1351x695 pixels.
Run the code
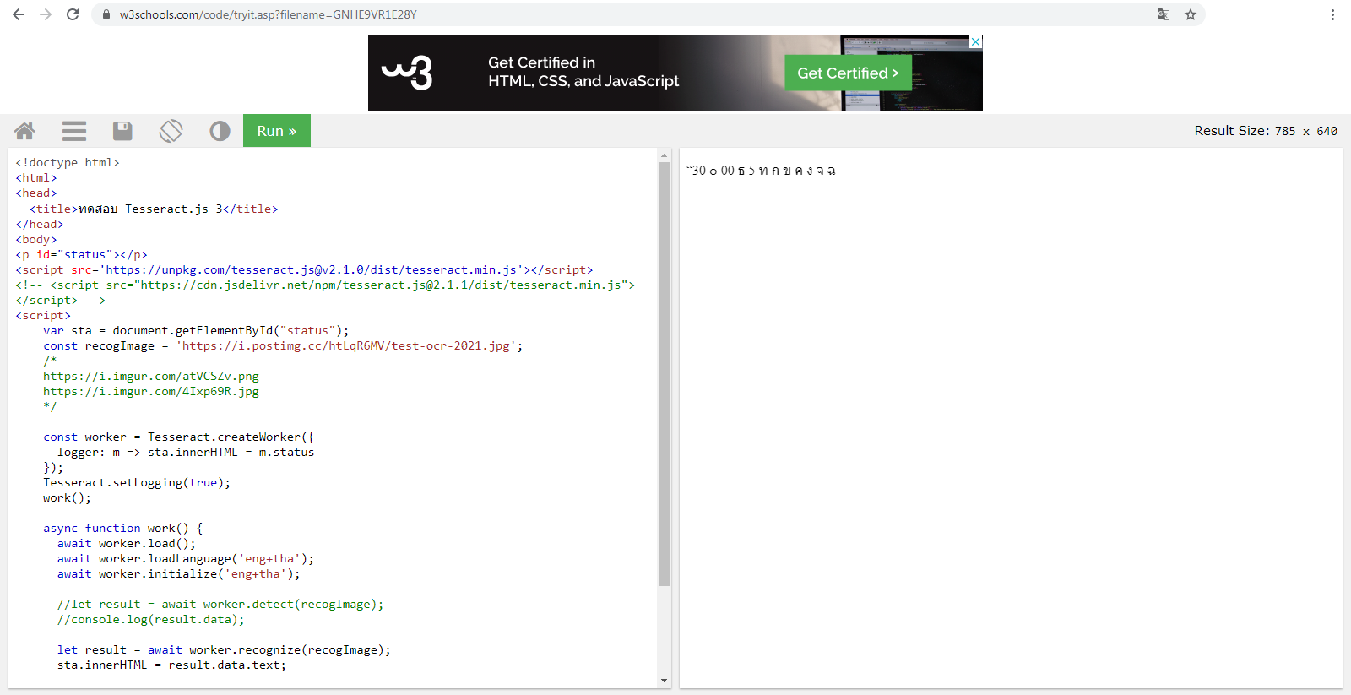pyautogui.click(x=277, y=131)
